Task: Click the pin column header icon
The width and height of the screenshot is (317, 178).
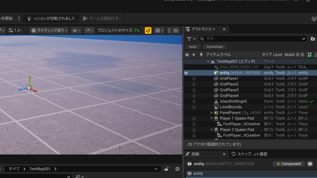Action: point(201,55)
